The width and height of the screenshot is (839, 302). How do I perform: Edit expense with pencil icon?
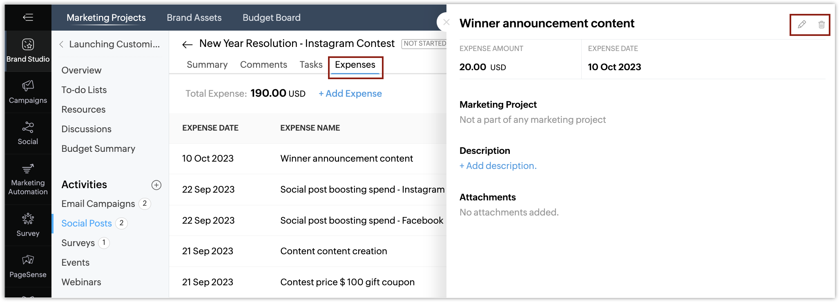pos(802,24)
